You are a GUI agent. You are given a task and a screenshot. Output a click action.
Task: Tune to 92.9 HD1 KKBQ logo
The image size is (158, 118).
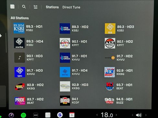(110, 72)
